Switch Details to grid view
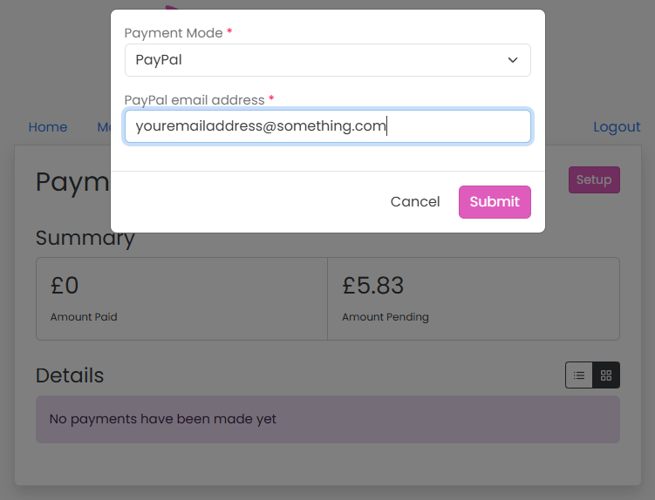The width and height of the screenshot is (655, 500). pos(606,375)
